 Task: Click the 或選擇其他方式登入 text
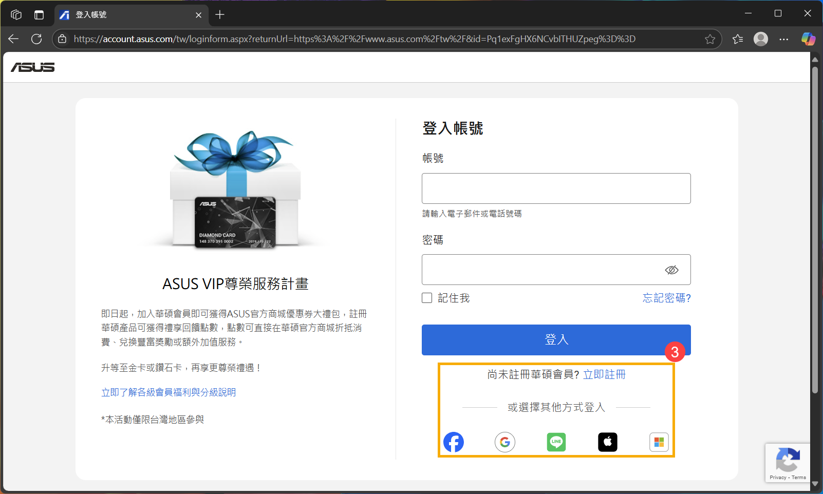(556, 407)
